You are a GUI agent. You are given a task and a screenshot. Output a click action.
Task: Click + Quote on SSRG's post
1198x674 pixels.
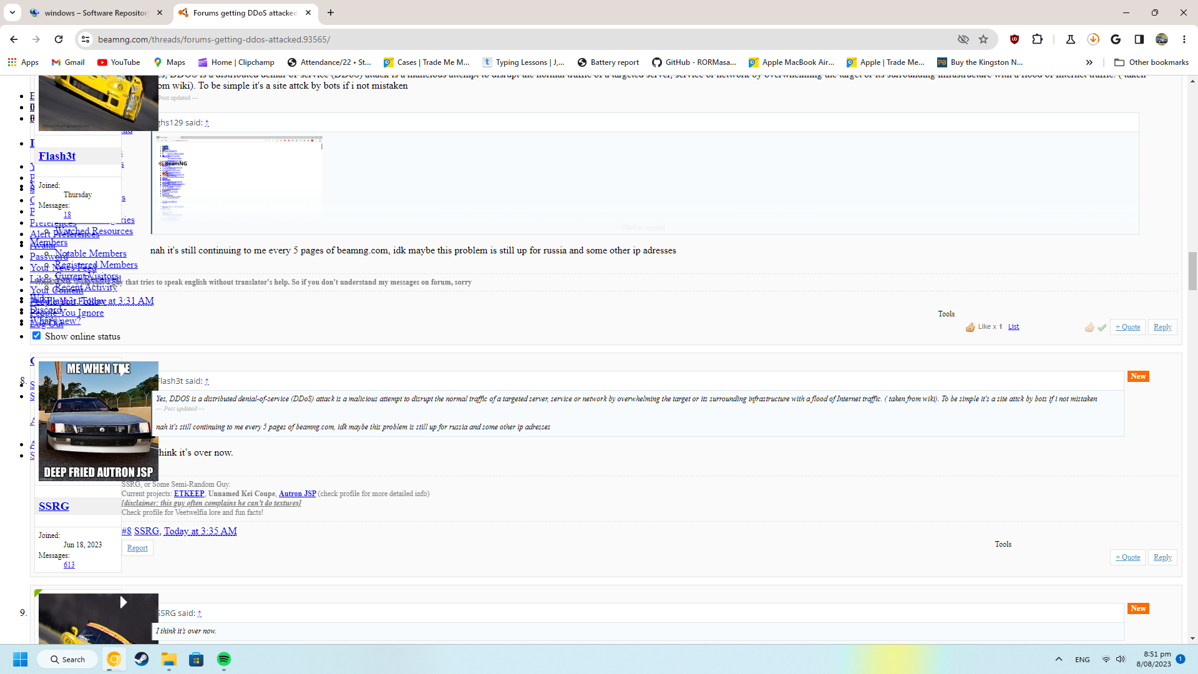(x=1127, y=557)
